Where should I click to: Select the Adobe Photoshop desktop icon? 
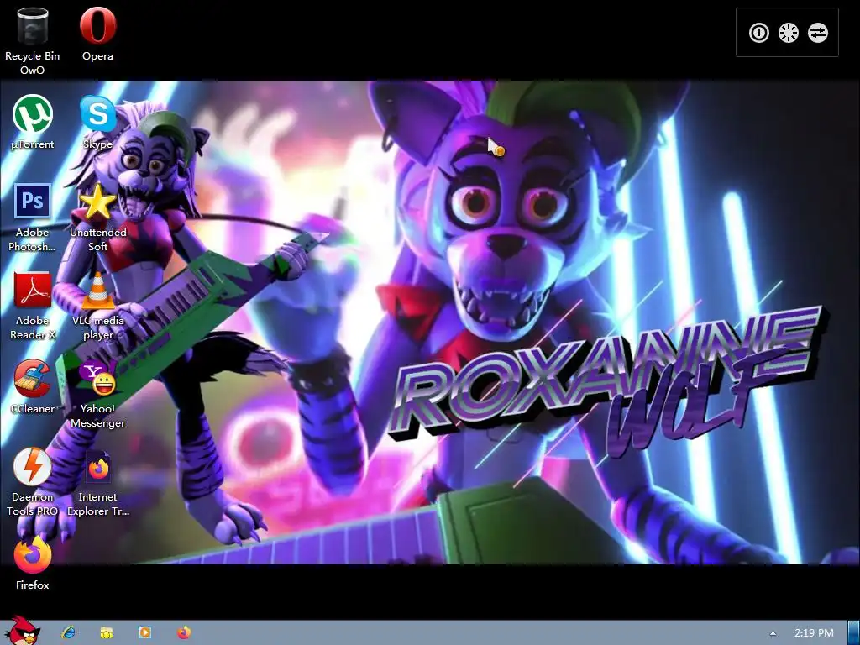(33, 218)
